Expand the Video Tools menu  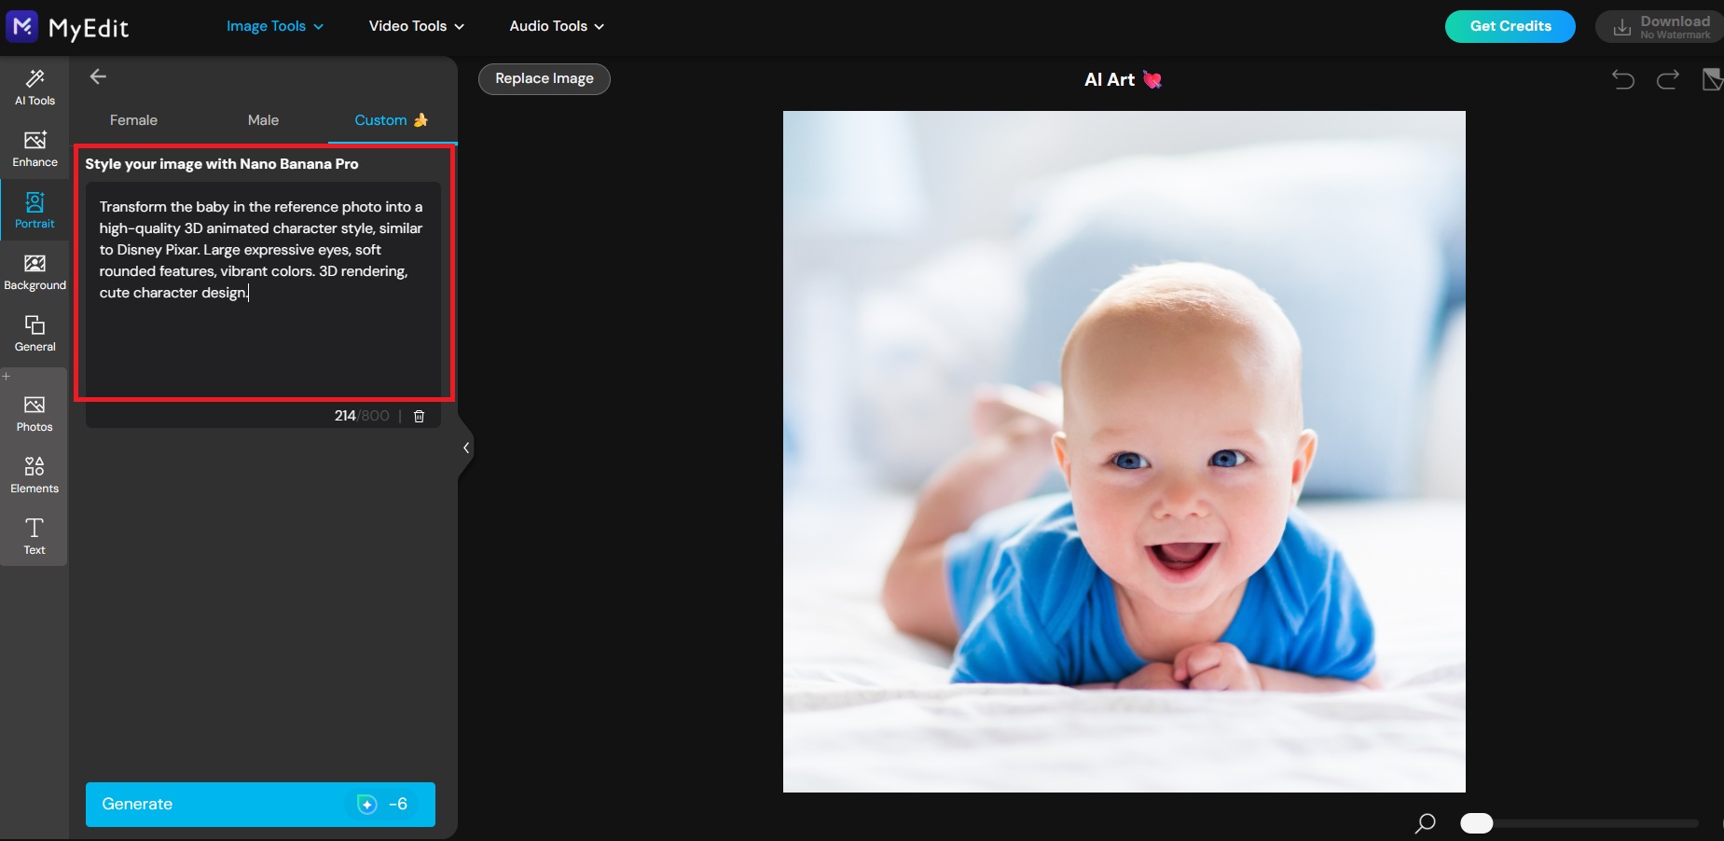coord(415,26)
